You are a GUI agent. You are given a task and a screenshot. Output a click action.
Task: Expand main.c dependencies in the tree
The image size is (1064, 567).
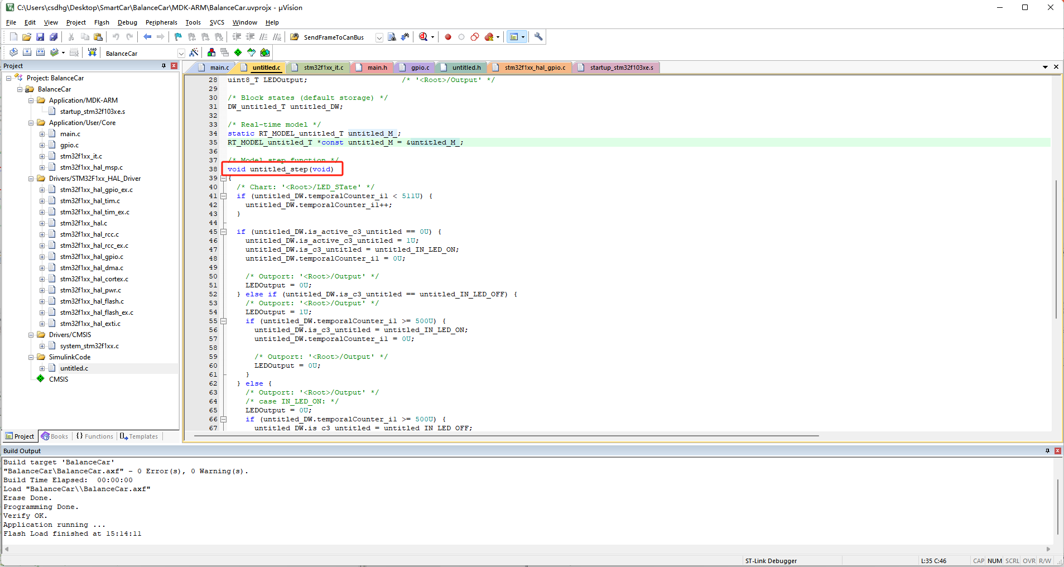click(42, 134)
